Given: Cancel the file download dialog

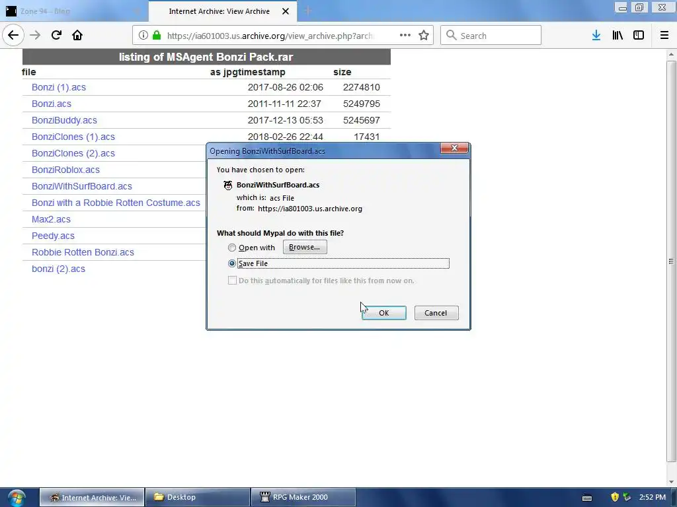Looking at the screenshot, I should point(436,313).
